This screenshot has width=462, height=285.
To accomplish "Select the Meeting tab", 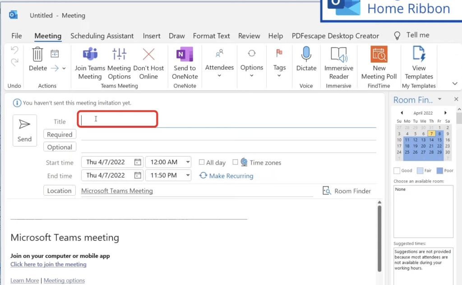I will (48, 36).
